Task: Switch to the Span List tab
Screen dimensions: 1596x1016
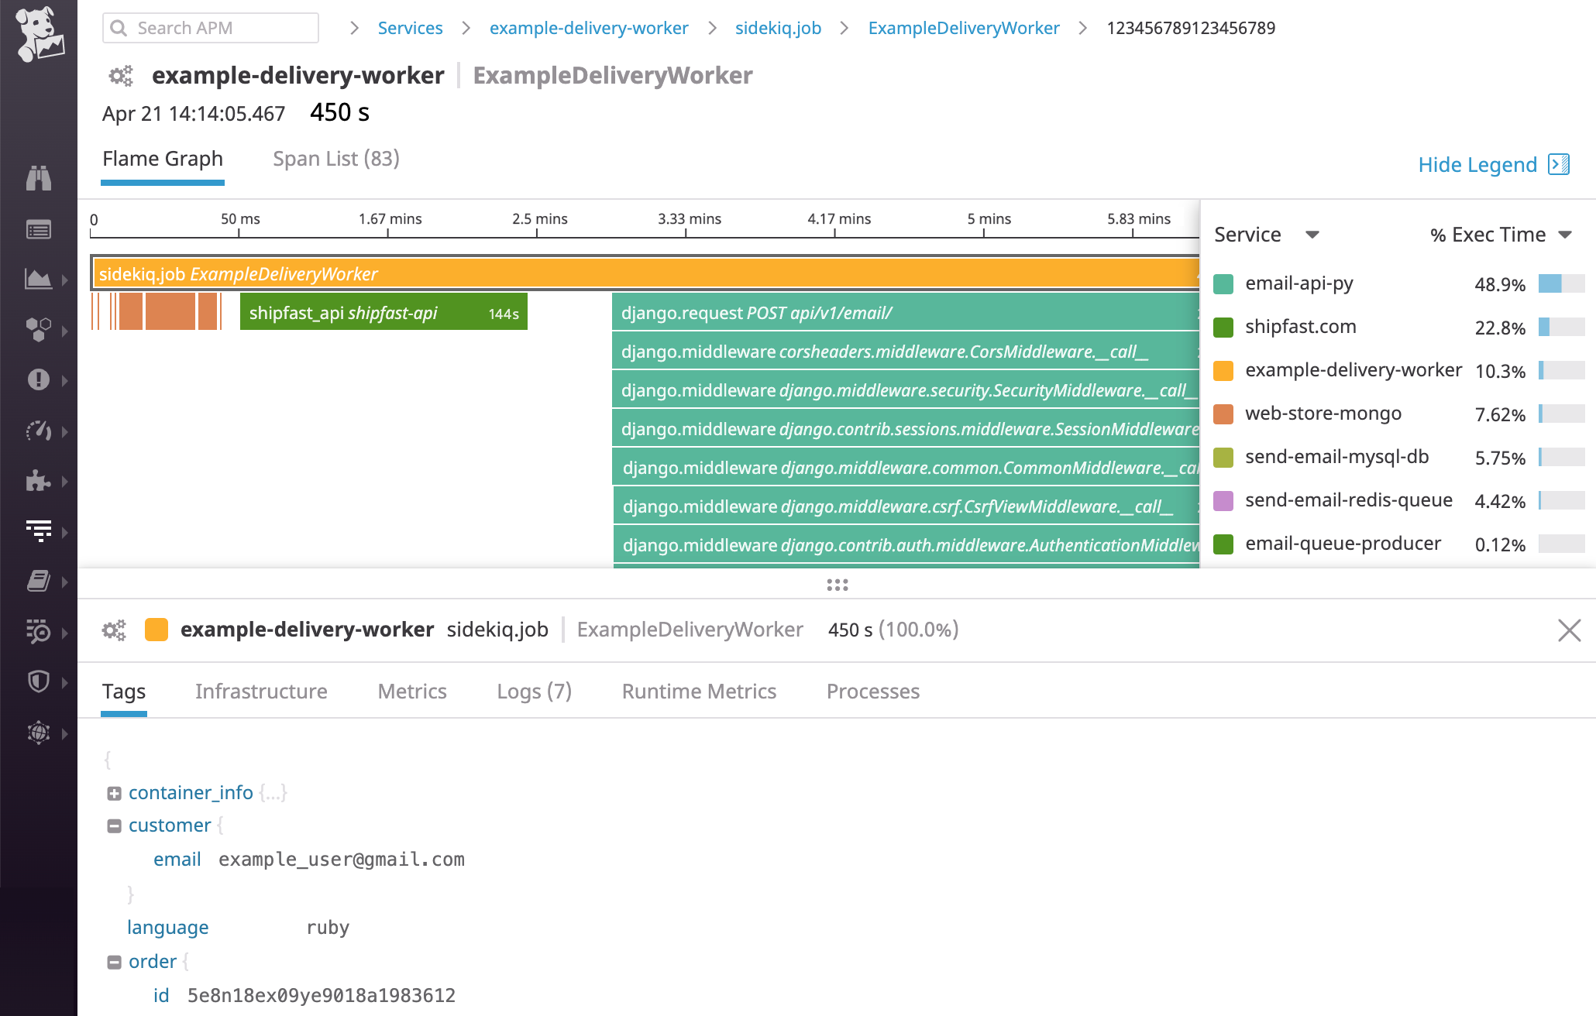Action: click(x=335, y=158)
